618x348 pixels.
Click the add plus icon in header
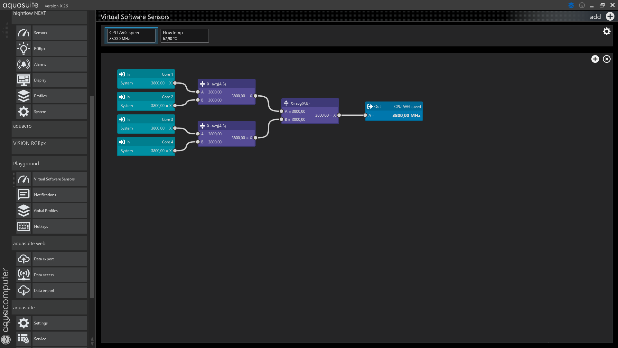click(610, 16)
